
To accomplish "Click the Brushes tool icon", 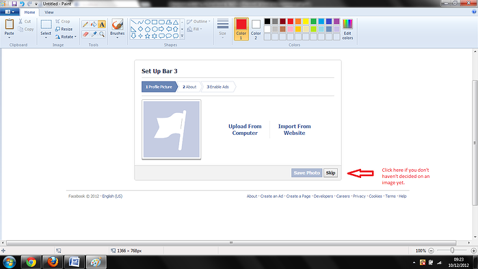I will click(118, 25).
